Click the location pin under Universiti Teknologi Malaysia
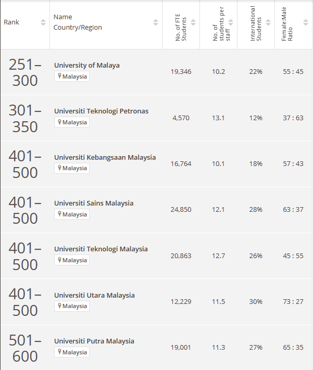Viewport: 313px width, 370px height. (x=60, y=260)
